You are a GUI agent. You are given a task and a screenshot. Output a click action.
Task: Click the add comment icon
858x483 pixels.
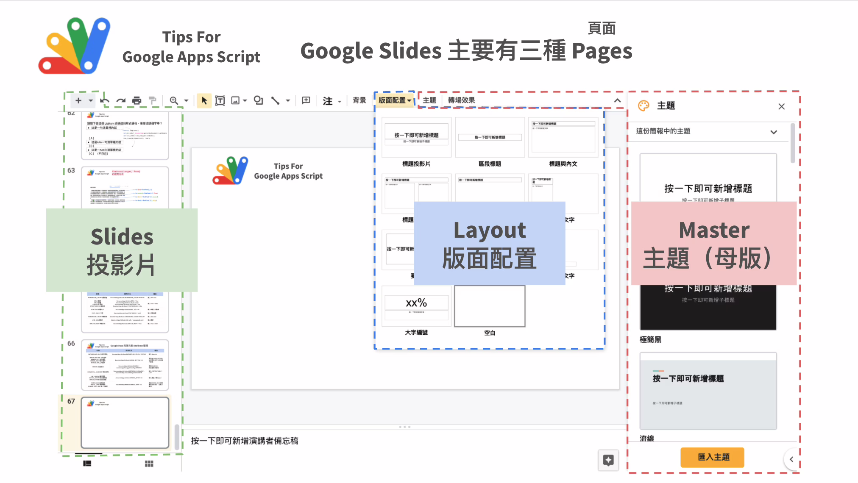click(306, 100)
